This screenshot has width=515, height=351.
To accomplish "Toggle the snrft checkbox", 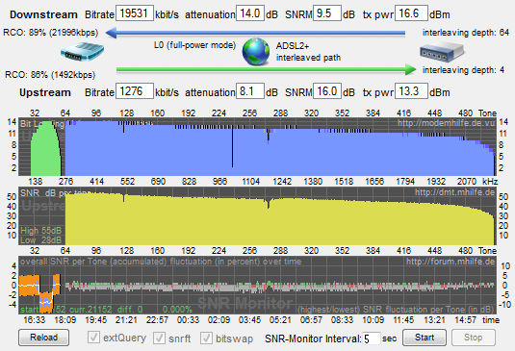I will (x=159, y=338).
